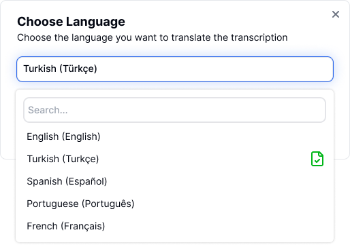Set translation language to Français entry

175,226
